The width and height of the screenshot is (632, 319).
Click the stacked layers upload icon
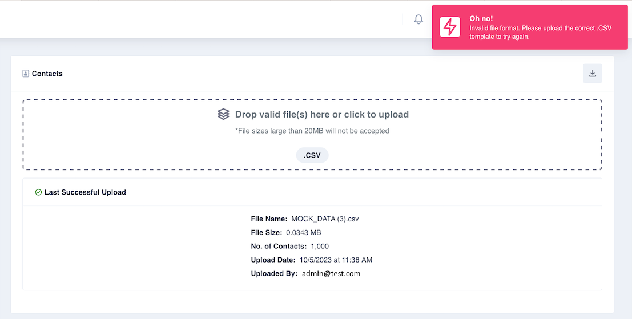[x=223, y=114]
